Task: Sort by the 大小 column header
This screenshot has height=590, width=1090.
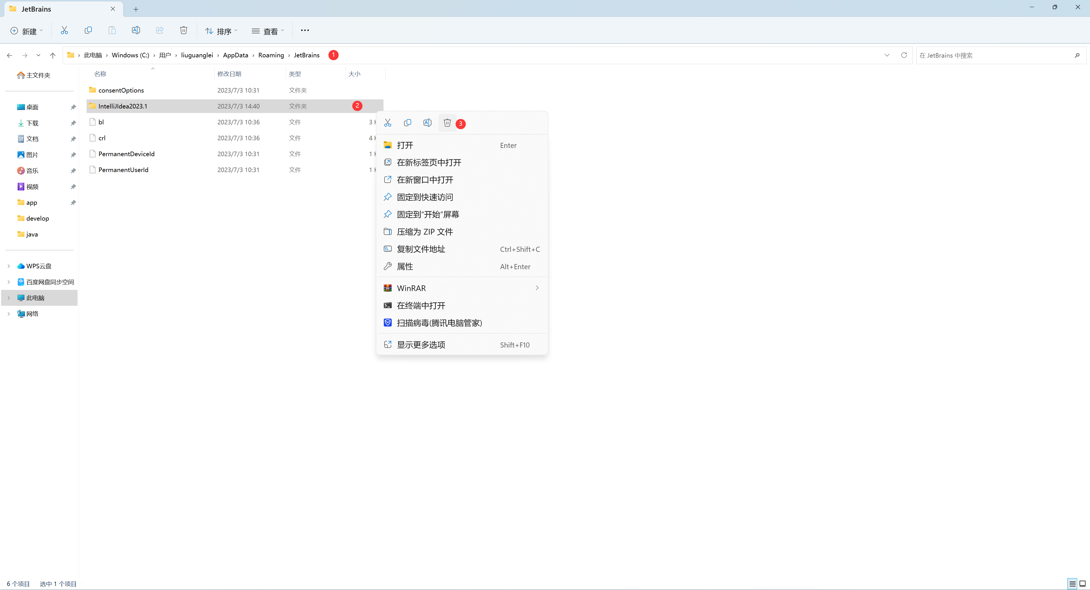Action: coord(355,74)
